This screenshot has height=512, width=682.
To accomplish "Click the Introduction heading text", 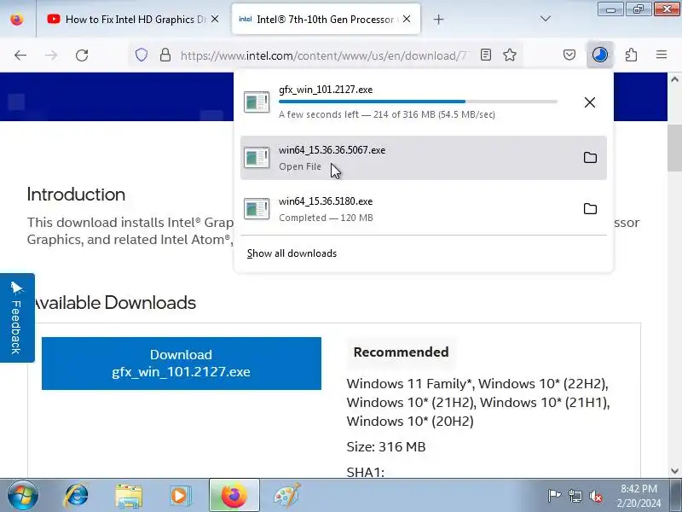I will click(76, 195).
